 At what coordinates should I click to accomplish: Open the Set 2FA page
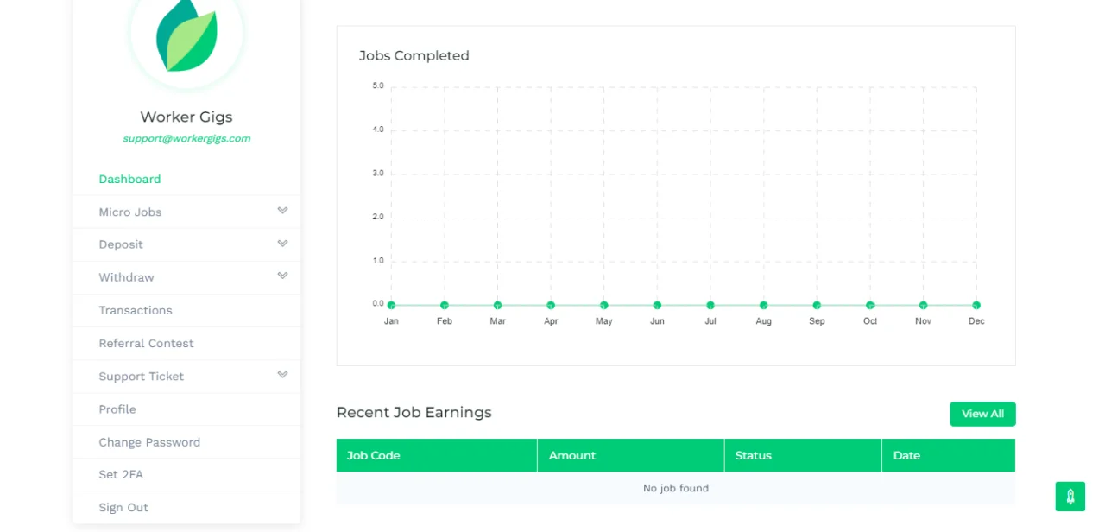(121, 475)
